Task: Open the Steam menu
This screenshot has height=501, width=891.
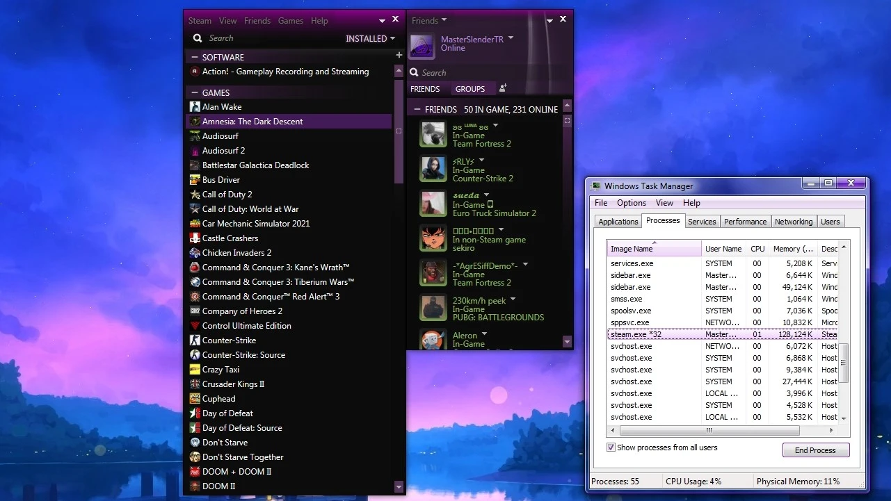Action: [200, 21]
